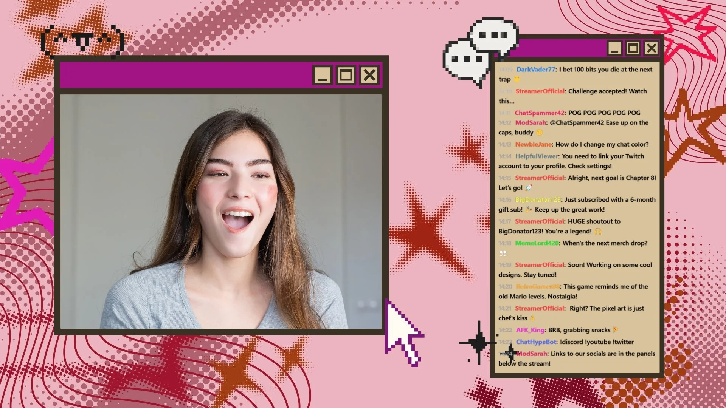This screenshot has height=408, width=726.
Task: Click the "POG POG POG POG POG" message
Action: (604, 113)
